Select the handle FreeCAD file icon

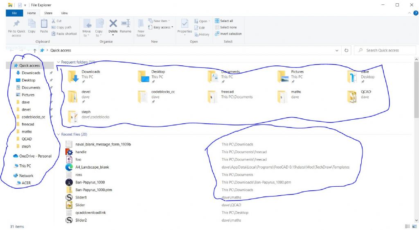[69, 152]
